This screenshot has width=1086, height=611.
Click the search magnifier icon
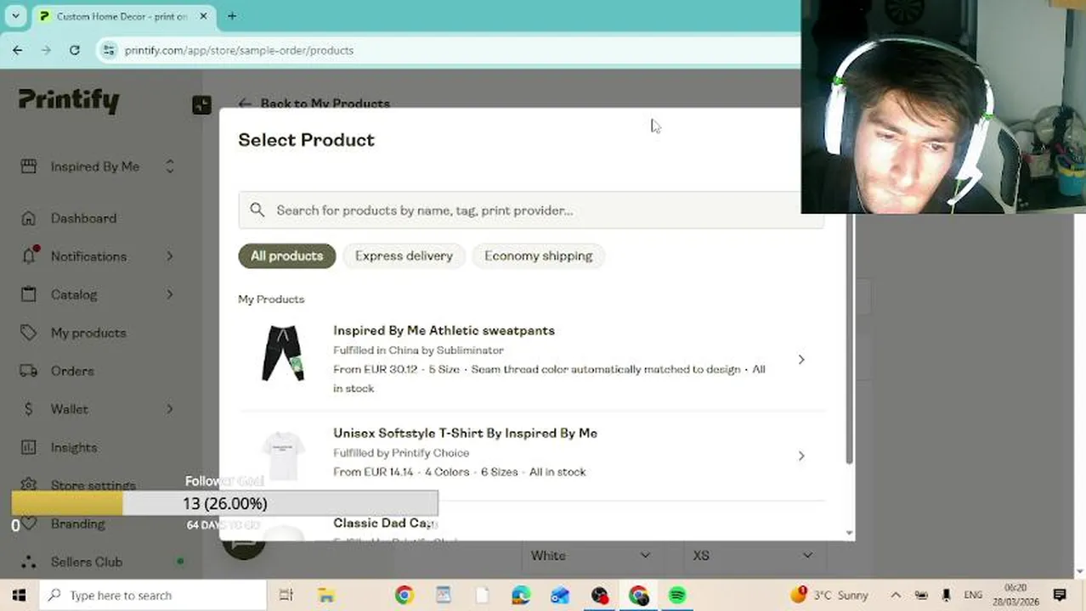(x=257, y=210)
